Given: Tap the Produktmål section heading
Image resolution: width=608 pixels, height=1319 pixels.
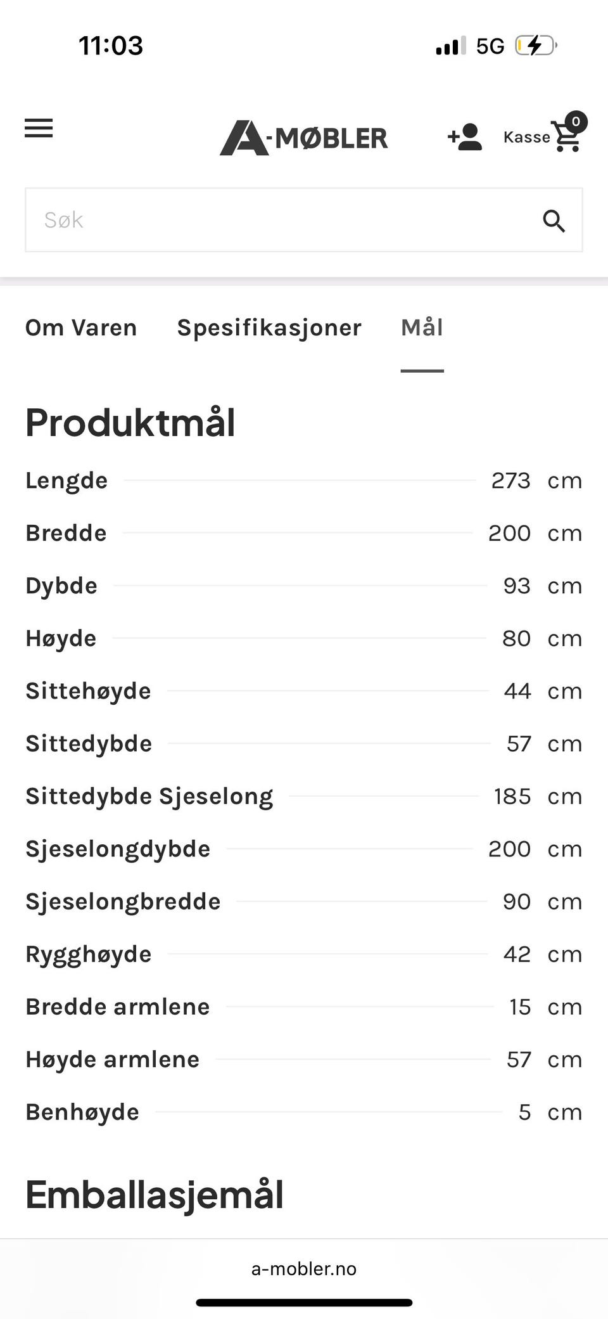Looking at the screenshot, I should (130, 422).
